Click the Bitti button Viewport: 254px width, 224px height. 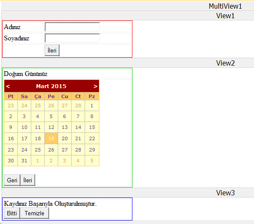tap(12, 213)
